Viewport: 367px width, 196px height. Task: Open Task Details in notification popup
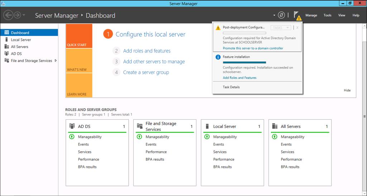231,87
